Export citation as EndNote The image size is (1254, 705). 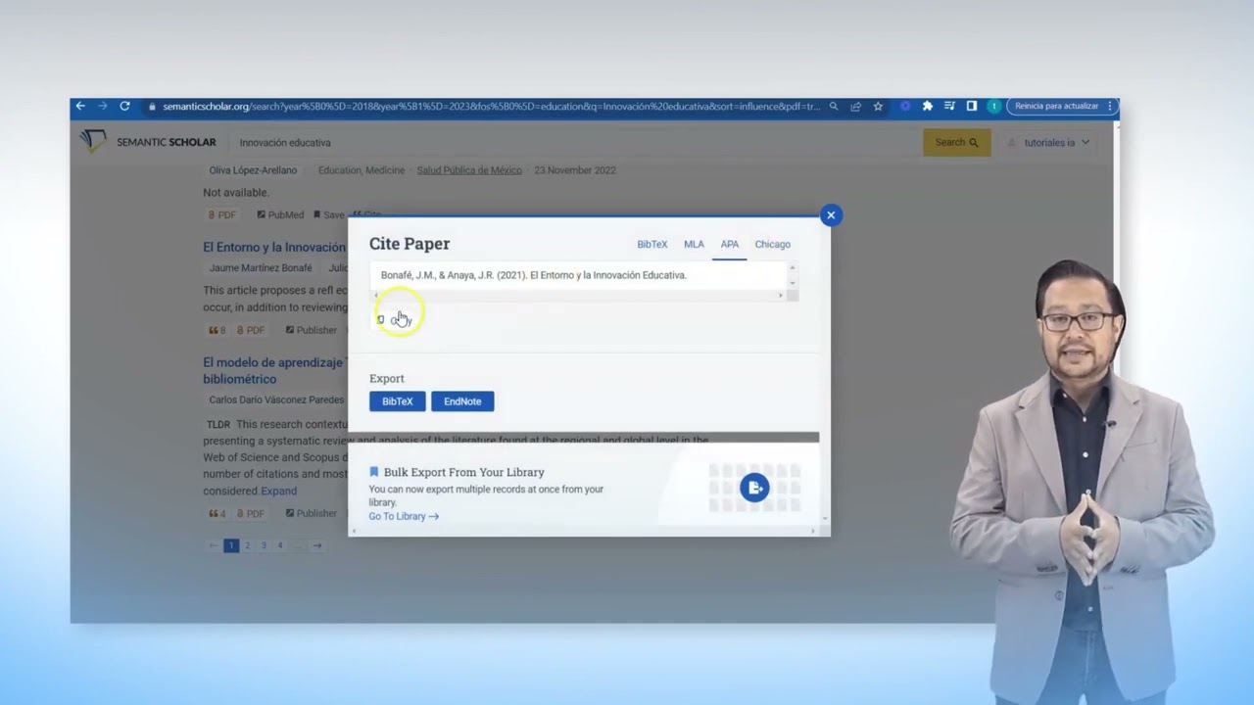[x=462, y=401]
